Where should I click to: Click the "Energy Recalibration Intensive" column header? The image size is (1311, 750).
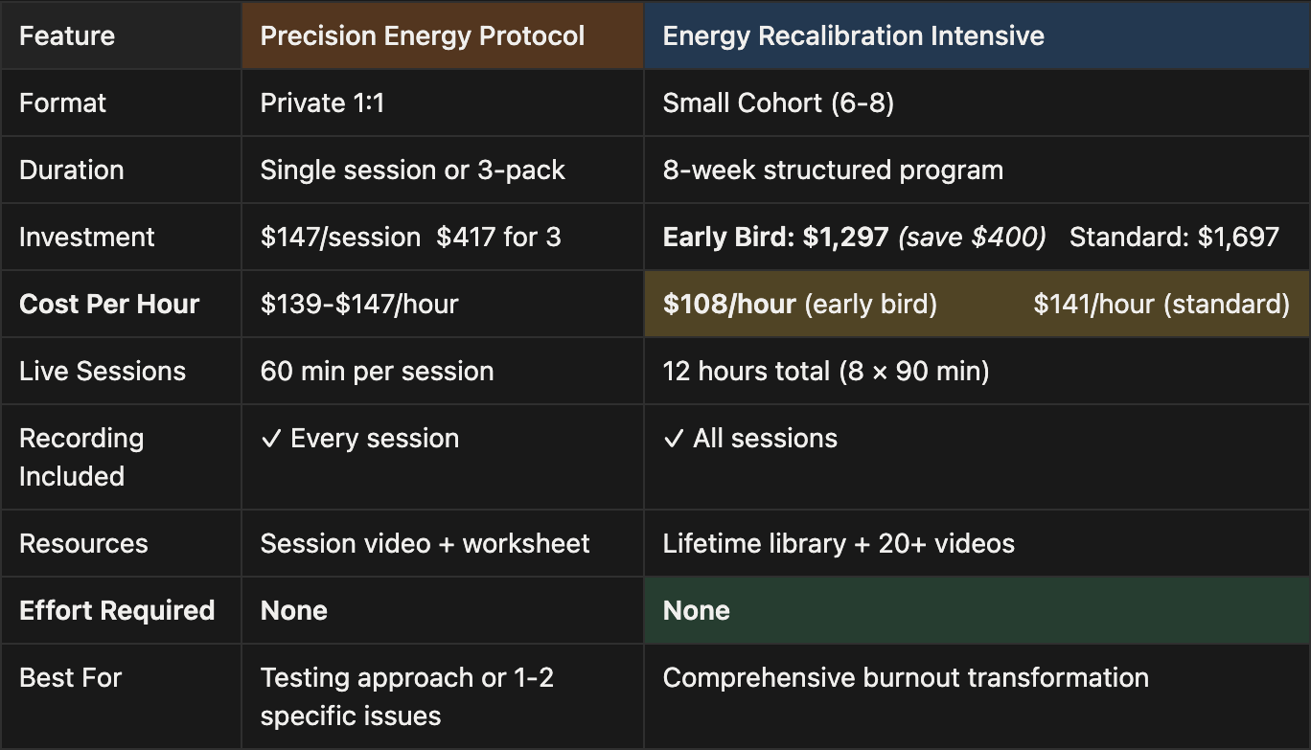click(853, 36)
